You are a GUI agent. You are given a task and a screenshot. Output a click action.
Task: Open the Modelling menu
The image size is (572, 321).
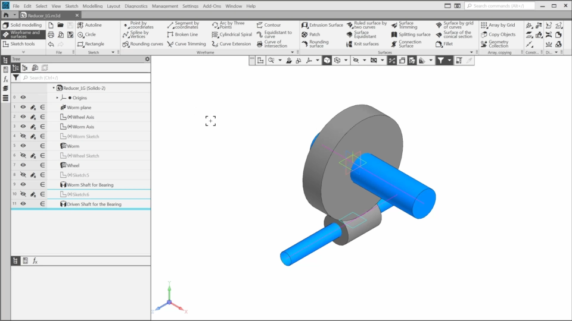point(92,6)
